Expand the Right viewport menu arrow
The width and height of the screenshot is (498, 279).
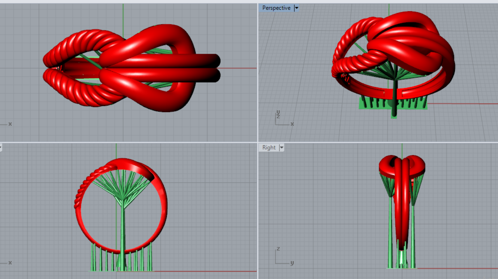[282, 148]
